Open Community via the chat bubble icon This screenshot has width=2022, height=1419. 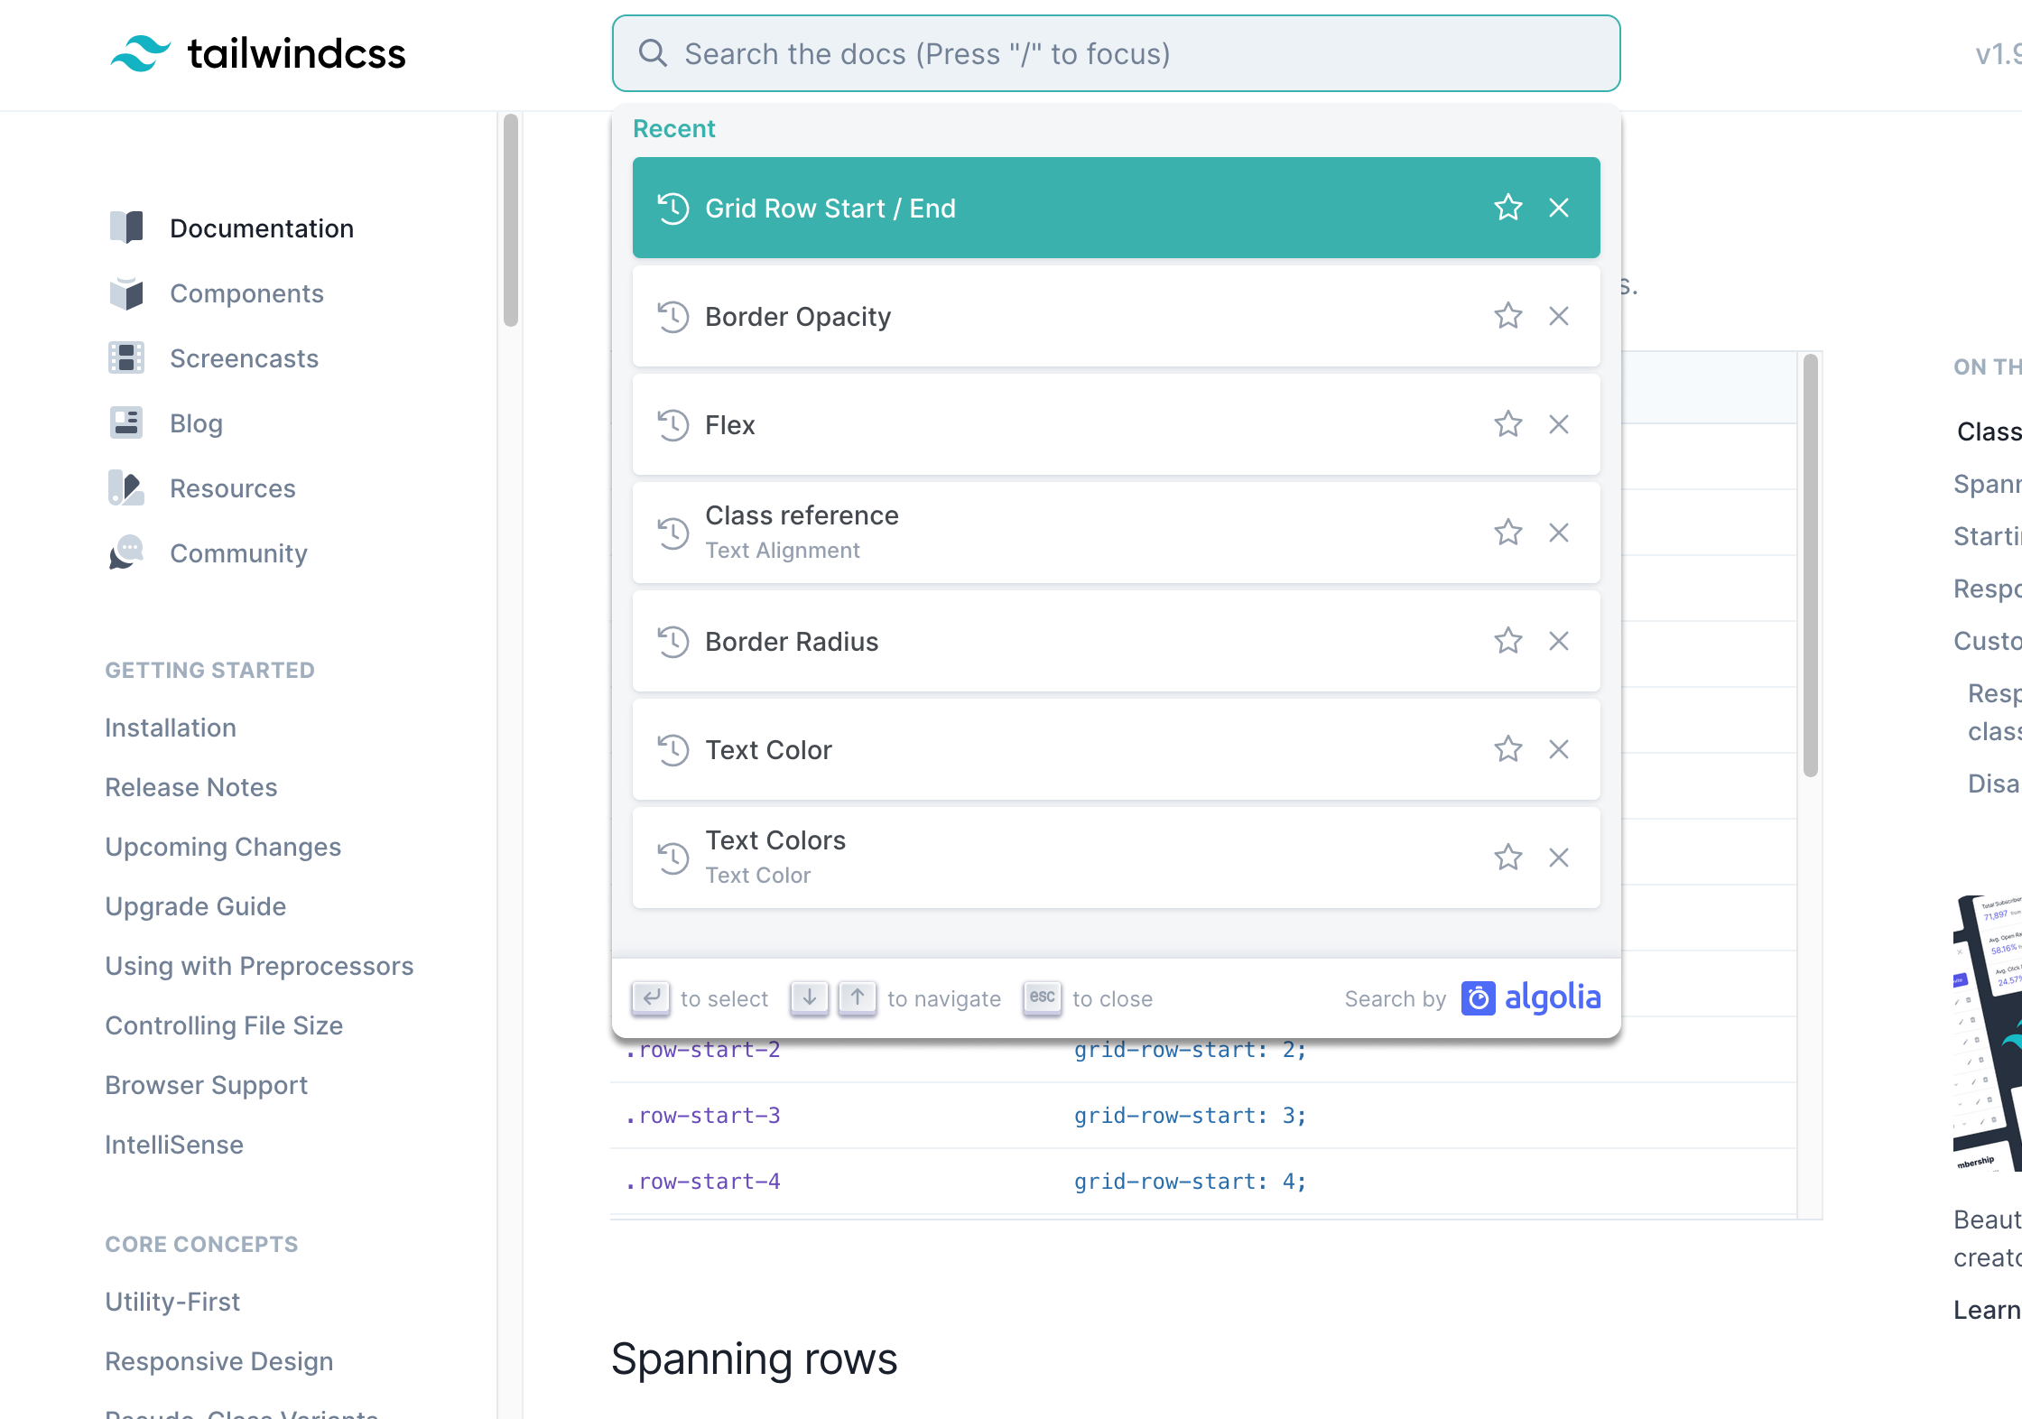click(x=126, y=552)
